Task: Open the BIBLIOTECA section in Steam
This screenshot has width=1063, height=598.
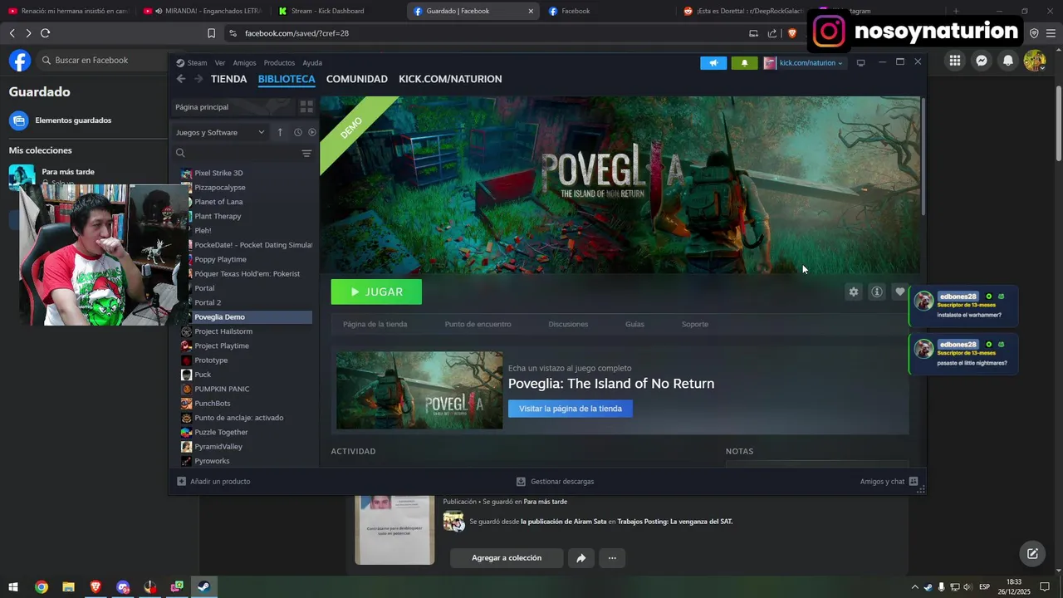Action: pos(287,79)
